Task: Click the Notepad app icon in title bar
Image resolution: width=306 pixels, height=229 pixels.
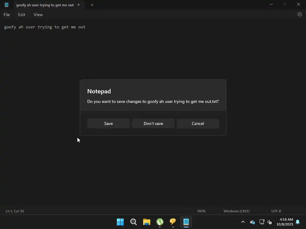Action: 7,5
